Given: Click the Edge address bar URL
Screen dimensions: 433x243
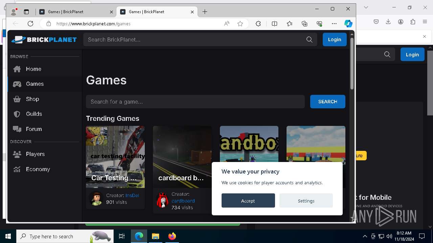Looking at the screenshot, I should [x=93, y=24].
